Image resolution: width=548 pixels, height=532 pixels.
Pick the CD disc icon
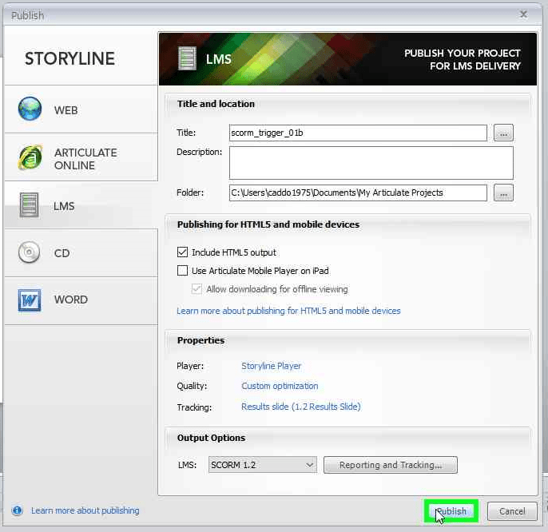tap(29, 252)
